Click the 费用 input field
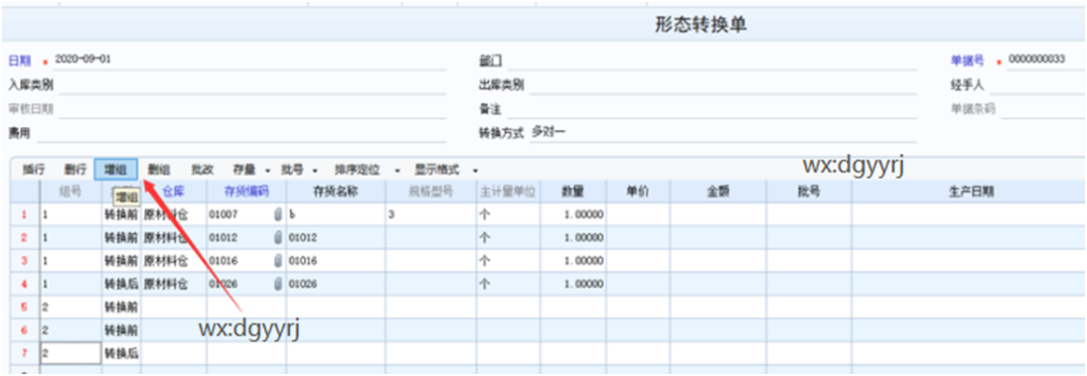 click(x=240, y=133)
